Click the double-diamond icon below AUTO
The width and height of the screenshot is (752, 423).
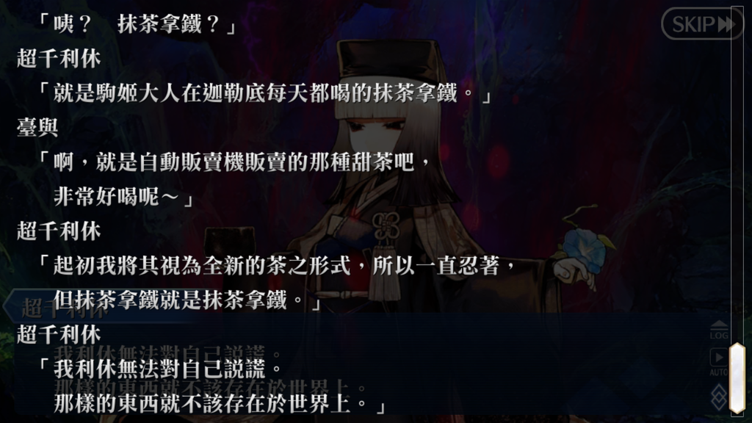coord(718,396)
